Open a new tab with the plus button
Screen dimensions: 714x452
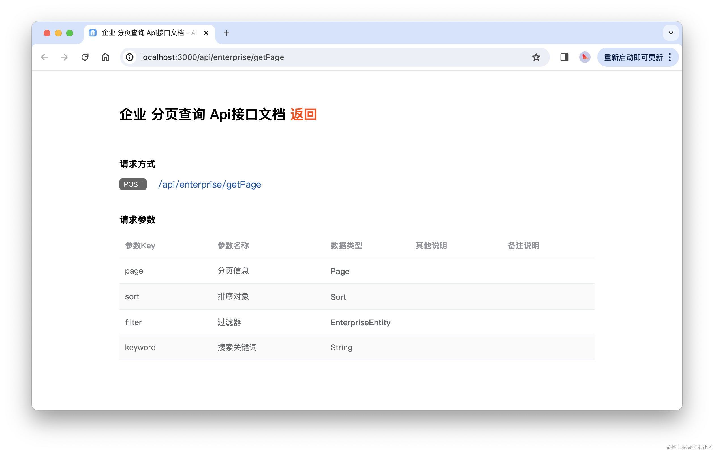[226, 33]
